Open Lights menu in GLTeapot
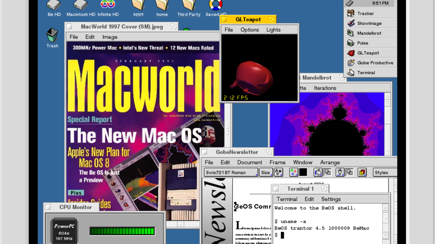435x244 pixels. coord(273,29)
